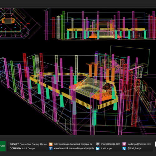Click the joellange@hotmail.com email address
The image size is (156, 156).
(x=139, y=144)
